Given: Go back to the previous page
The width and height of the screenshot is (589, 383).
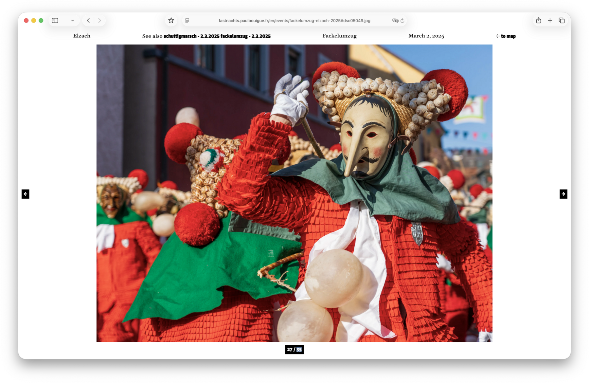Looking at the screenshot, I should [x=88, y=21].
